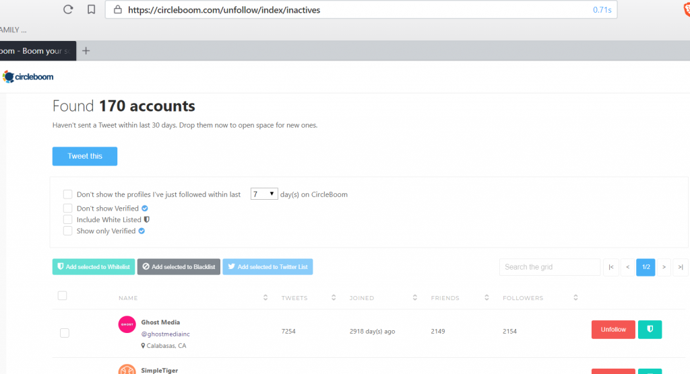
Task: Go to first page of results
Action: click(610, 267)
